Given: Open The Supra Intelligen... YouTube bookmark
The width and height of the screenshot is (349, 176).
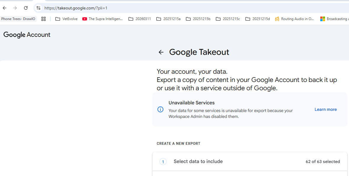Looking at the screenshot, I should pyautogui.click(x=102, y=19).
